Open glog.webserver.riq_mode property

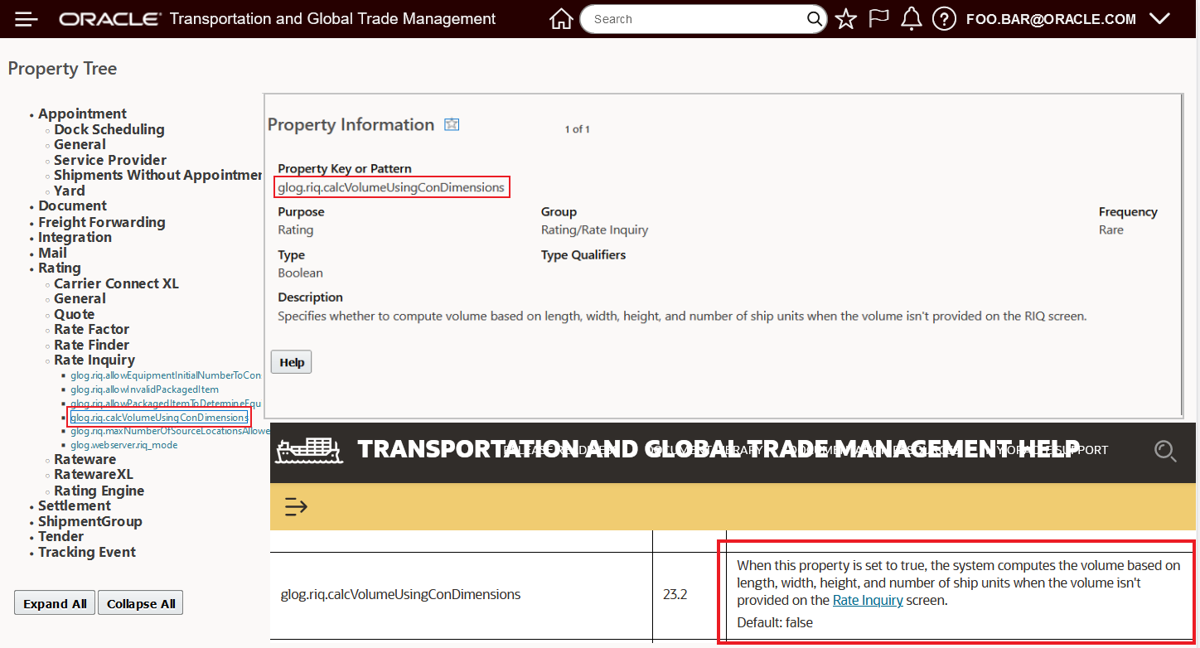(123, 445)
